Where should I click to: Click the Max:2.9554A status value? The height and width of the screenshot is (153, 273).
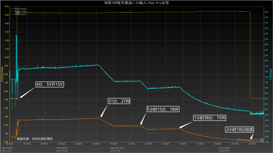(x=224, y=148)
